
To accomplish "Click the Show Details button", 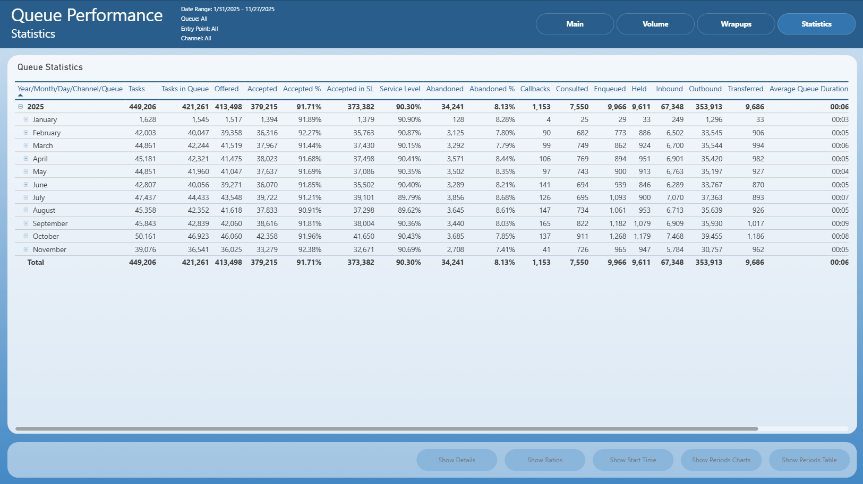I will pos(457,460).
